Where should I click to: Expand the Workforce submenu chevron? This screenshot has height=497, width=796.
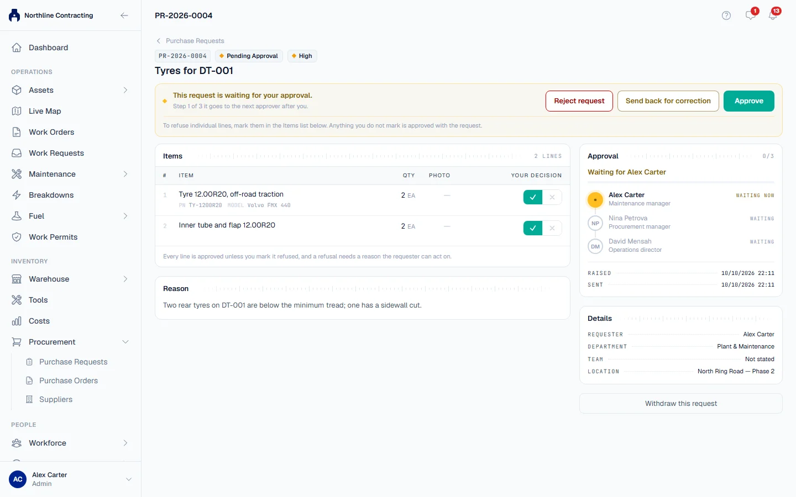coord(125,443)
